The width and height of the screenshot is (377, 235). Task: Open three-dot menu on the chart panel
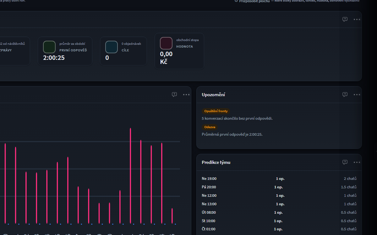(x=186, y=95)
